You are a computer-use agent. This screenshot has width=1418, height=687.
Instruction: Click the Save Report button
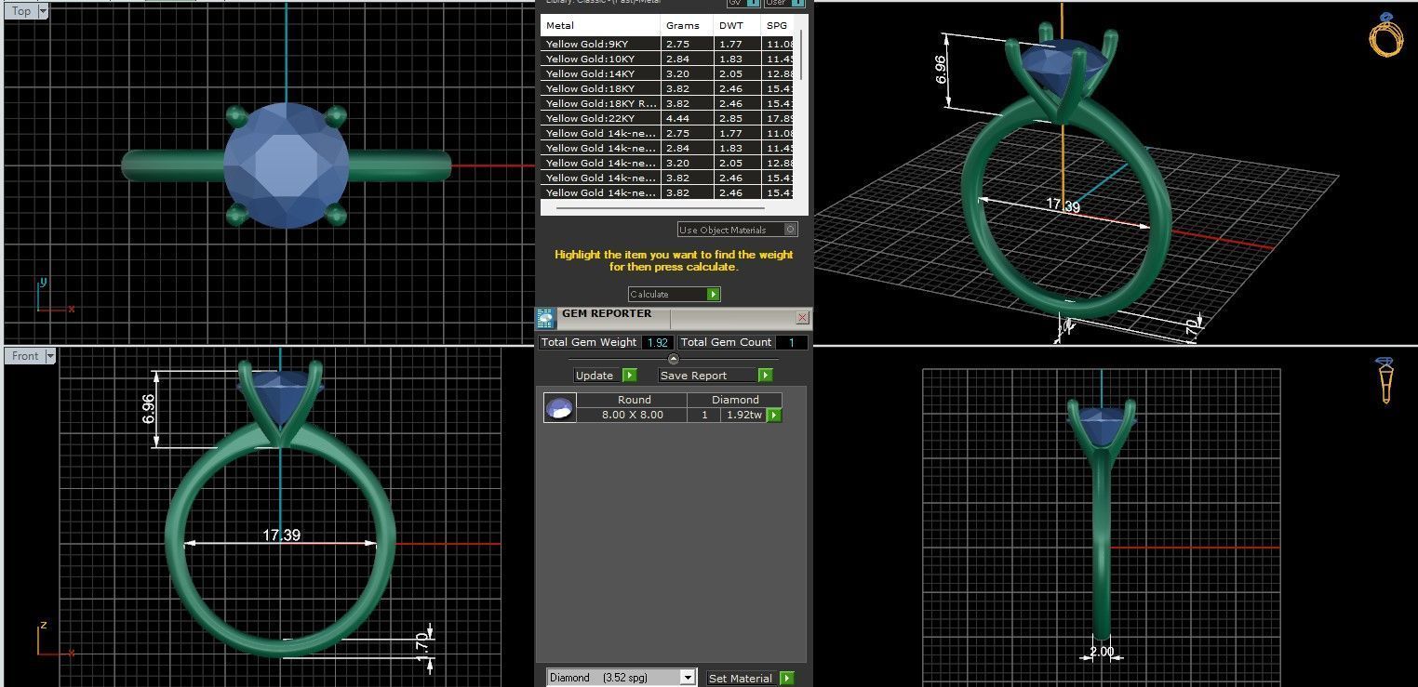[716, 376]
